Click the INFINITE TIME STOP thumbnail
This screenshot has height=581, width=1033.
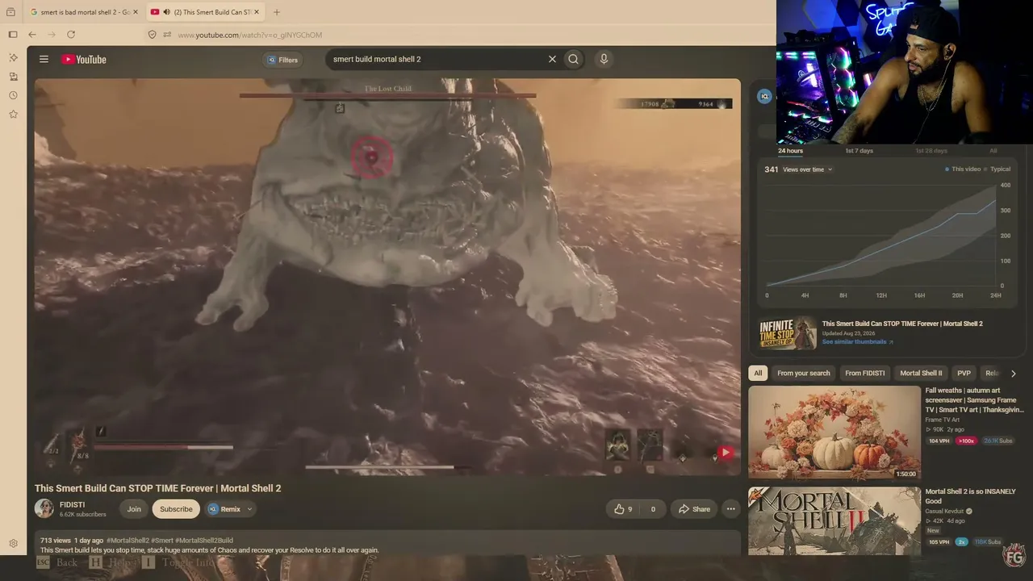[788, 332]
